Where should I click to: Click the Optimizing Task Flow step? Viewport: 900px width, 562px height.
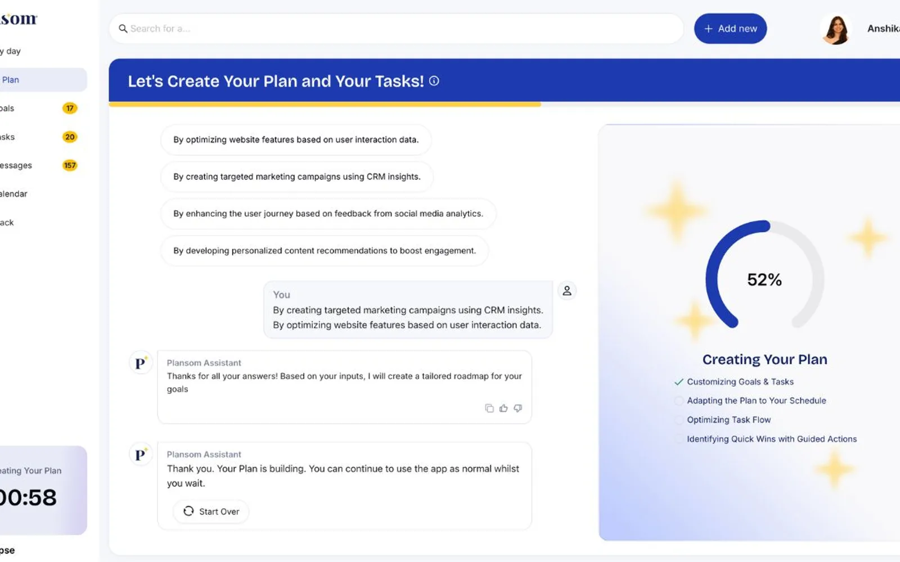(x=723, y=420)
